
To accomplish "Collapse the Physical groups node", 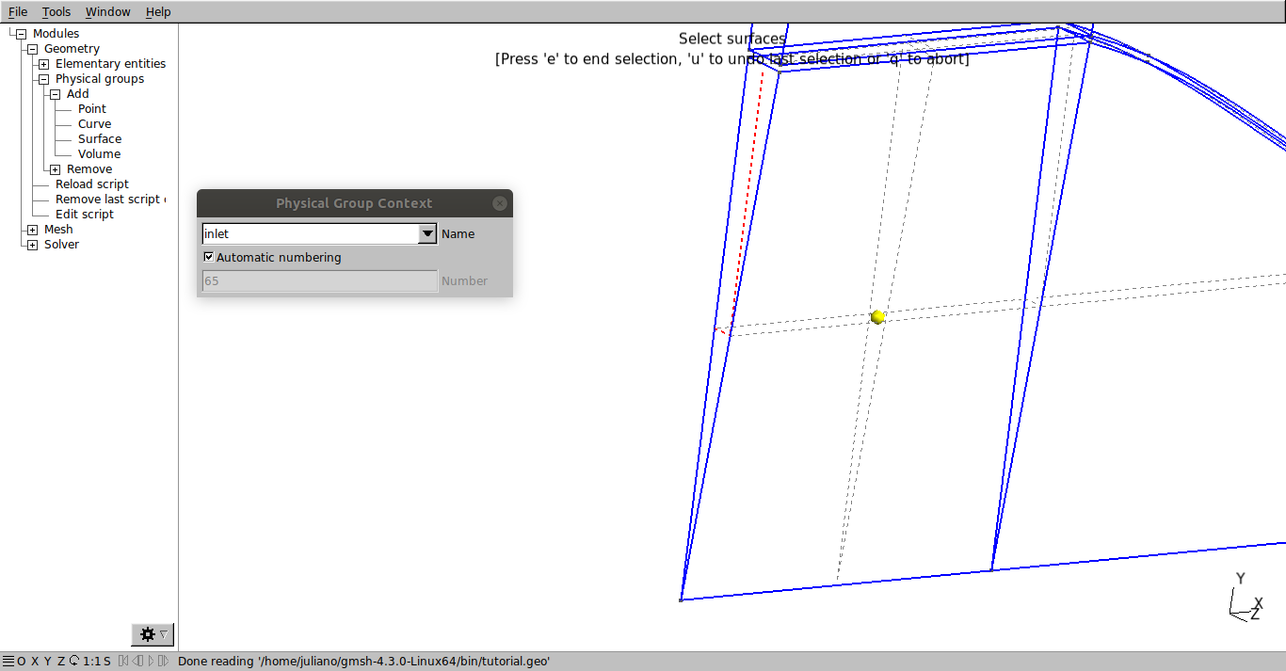I will pyautogui.click(x=43, y=79).
